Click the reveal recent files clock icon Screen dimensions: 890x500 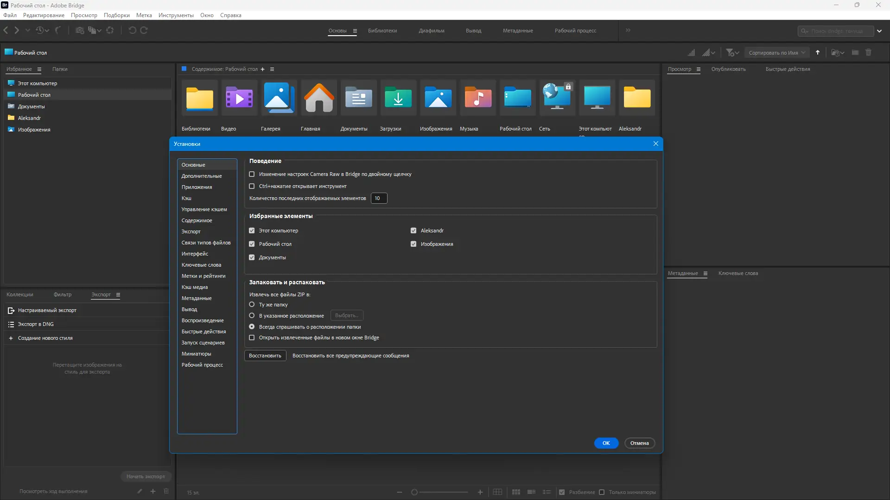tap(40, 30)
